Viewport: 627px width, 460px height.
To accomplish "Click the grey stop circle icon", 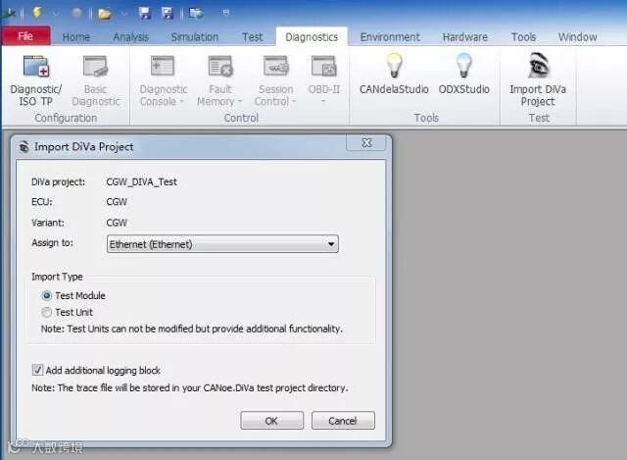I will [76, 13].
